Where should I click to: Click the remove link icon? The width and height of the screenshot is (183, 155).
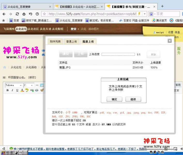pyautogui.click(x=37, y=90)
